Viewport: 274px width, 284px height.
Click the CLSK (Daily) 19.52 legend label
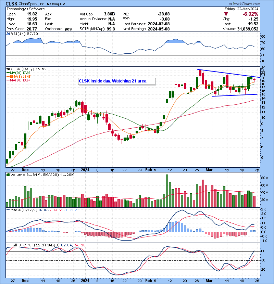[28, 69]
